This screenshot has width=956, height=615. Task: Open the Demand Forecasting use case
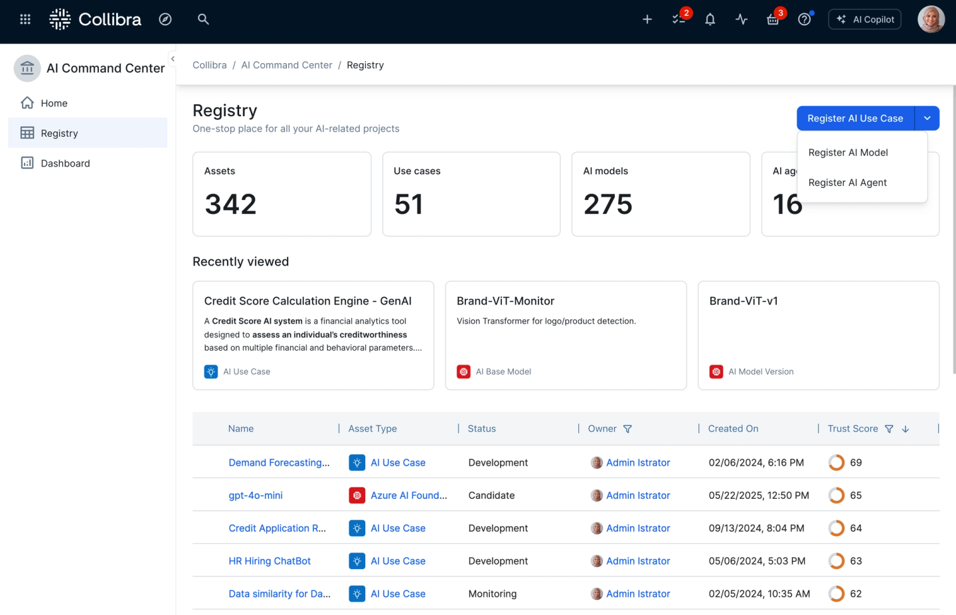279,462
